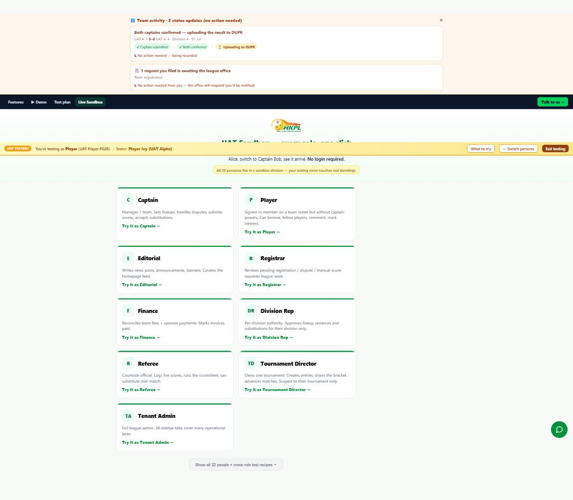
Task: Follow the Try it as Tenant Admin link
Action: tap(147, 442)
